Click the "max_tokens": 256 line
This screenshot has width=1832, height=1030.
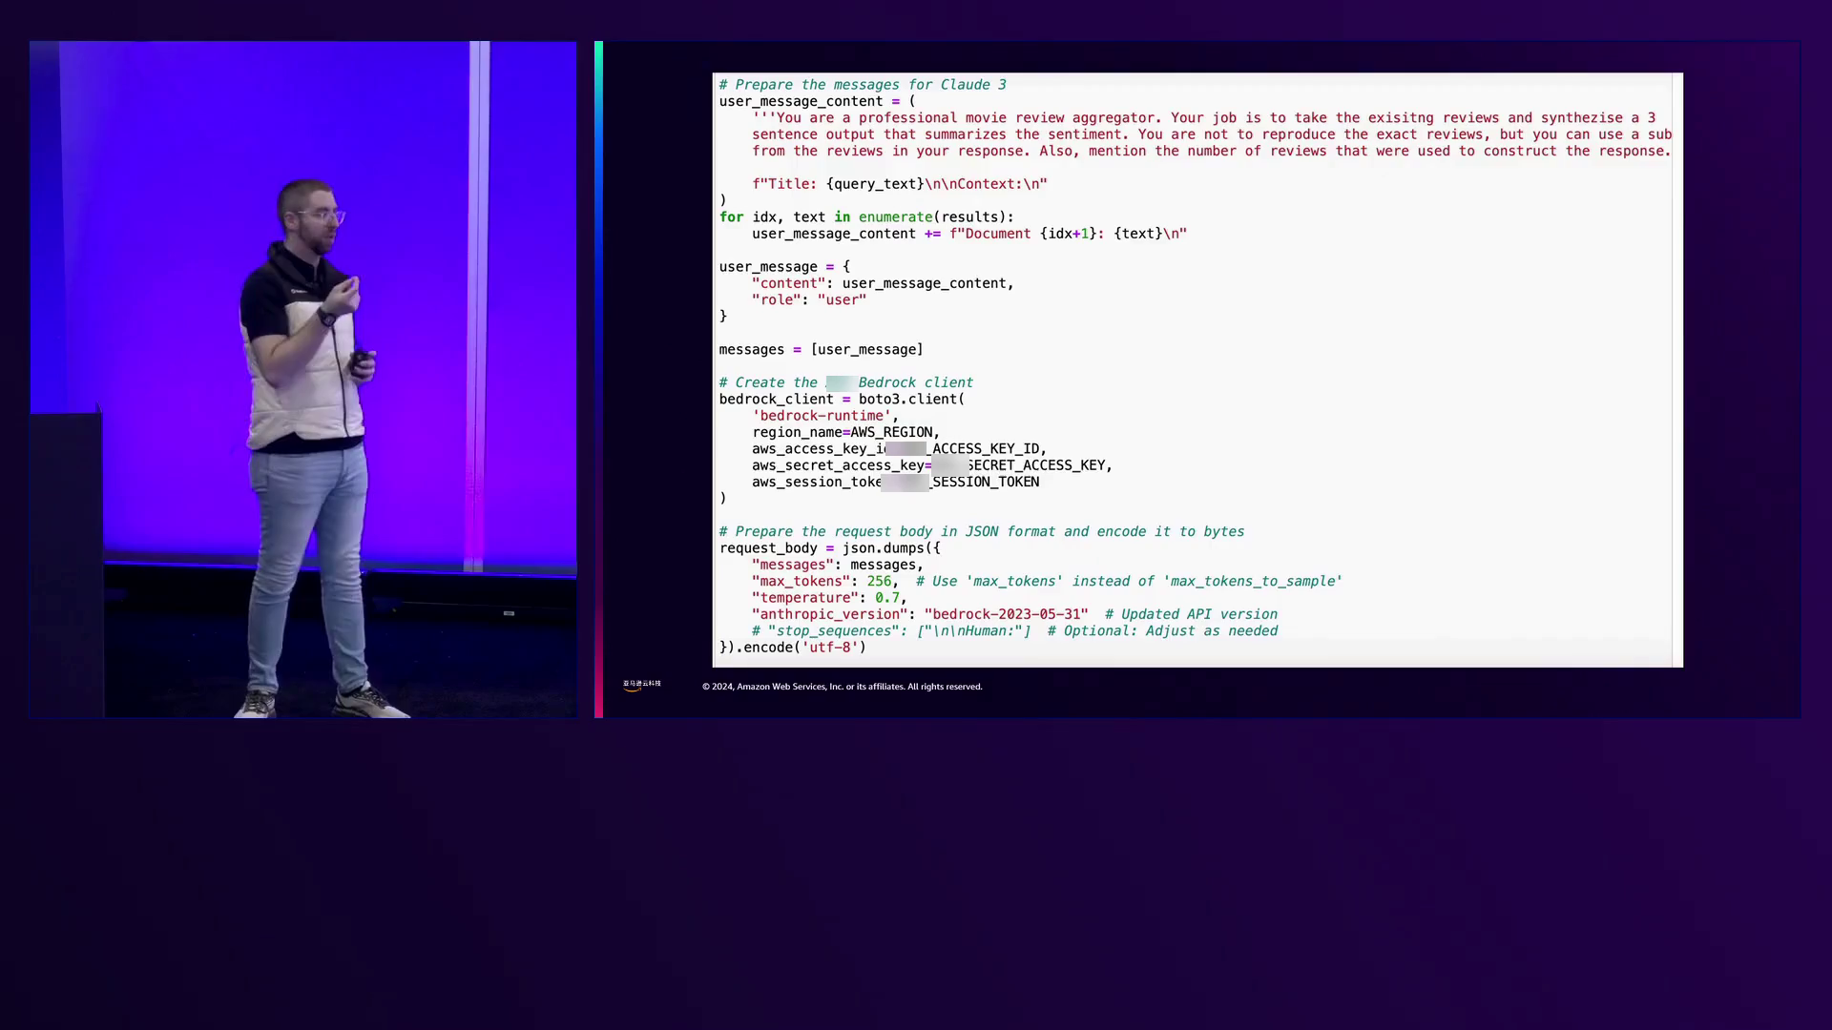pyautogui.click(x=823, y=582)
